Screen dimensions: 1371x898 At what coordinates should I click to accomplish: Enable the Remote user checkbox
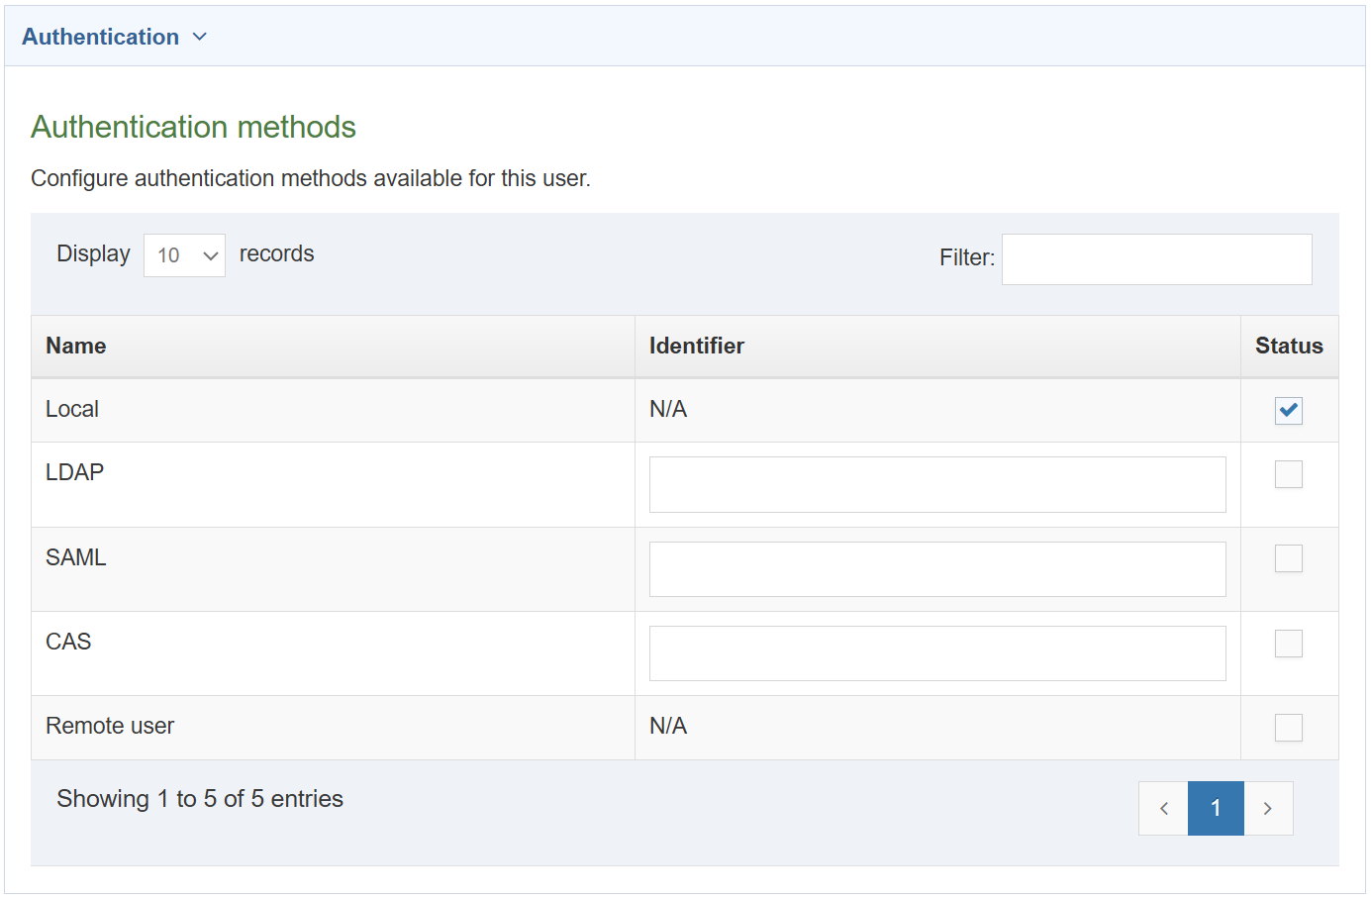point(1289,728)
